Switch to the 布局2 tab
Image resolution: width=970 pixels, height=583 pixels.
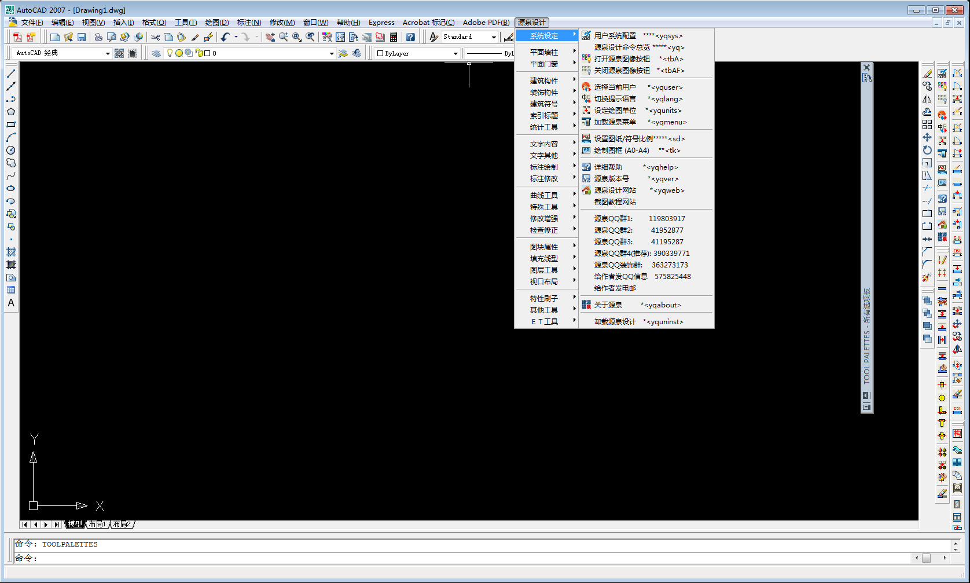click(122, 525)
